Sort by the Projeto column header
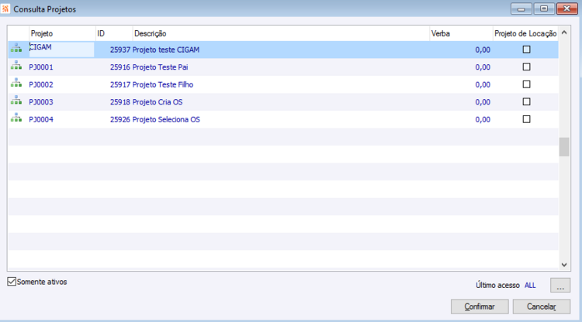This screenshot has width=582, height=322. pyautogui.click(x=62, y=33)
